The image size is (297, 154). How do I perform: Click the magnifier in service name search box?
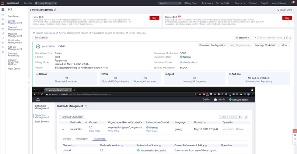click(x=286, y=38)
